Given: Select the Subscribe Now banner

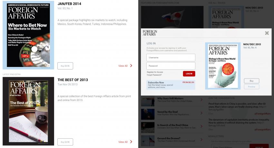Looking at the screenshot, I should click(x=171, y=85).
